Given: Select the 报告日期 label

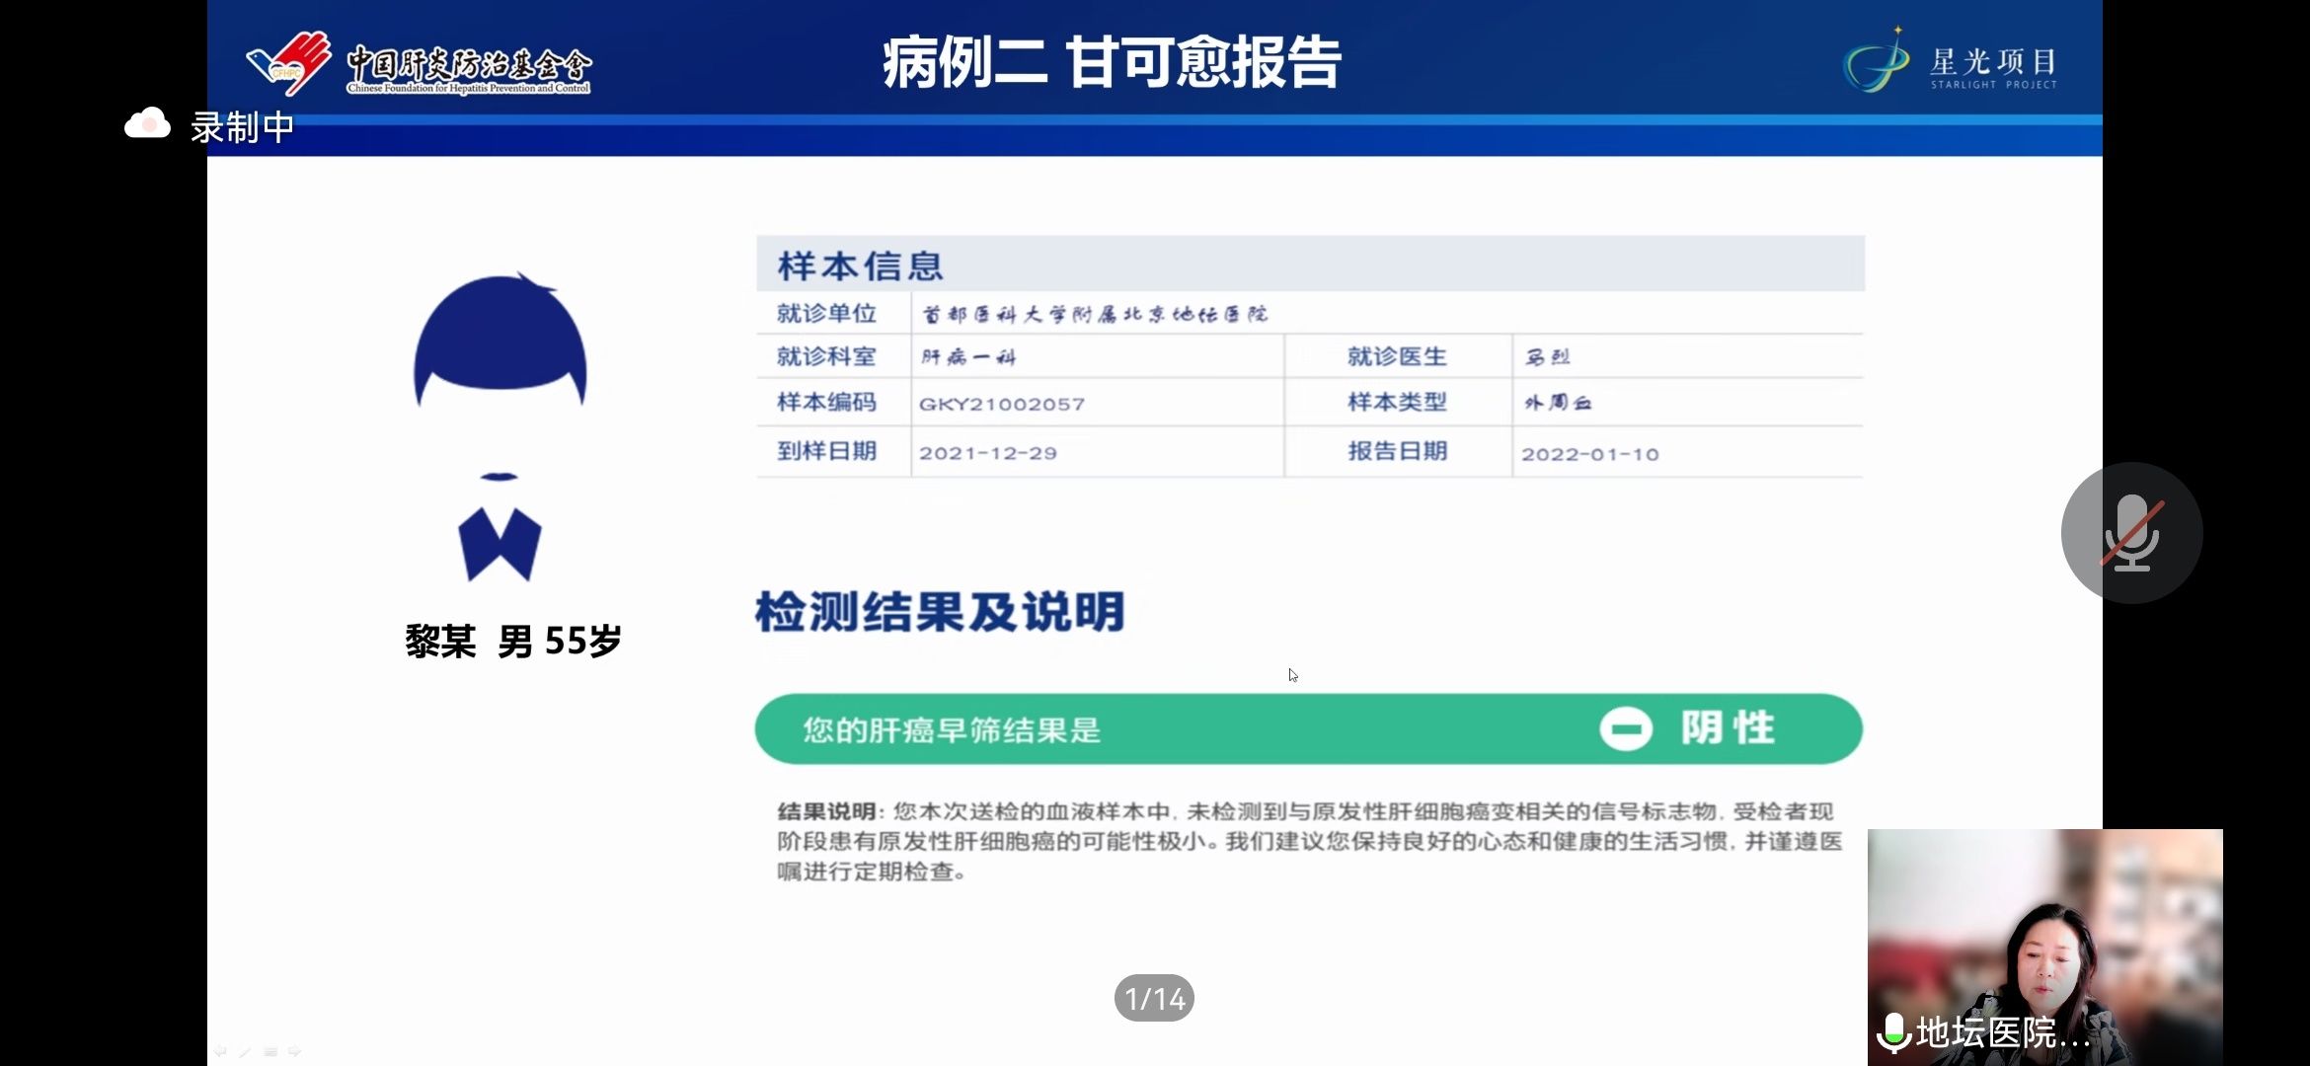Looking at the screenshot, I should (x=1397, y=451).
